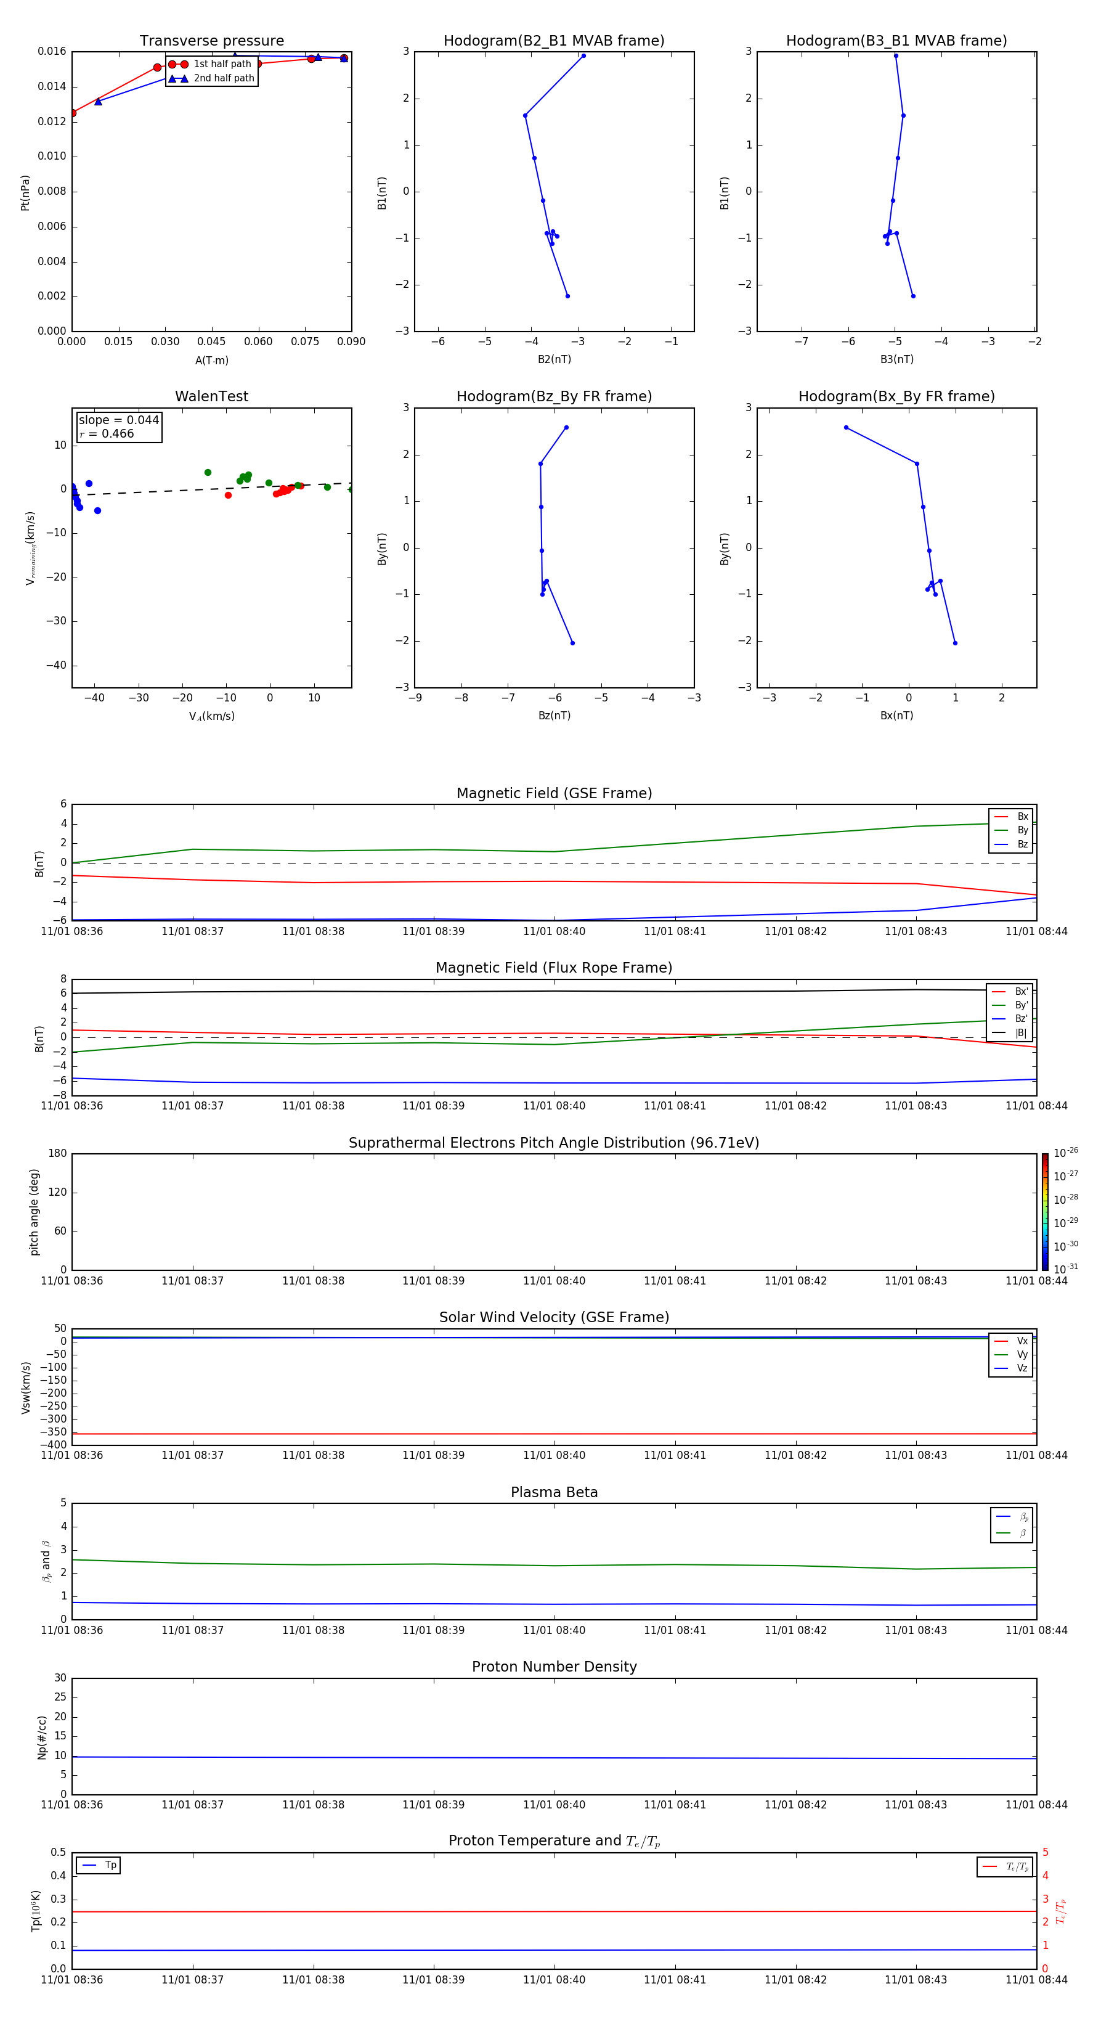Image resolution: width=1109 pixels, height=2034 pixels.
Task: Select the 'Transverse pressure' plot title
Action: pyautogui.click(x=211, y=41)
